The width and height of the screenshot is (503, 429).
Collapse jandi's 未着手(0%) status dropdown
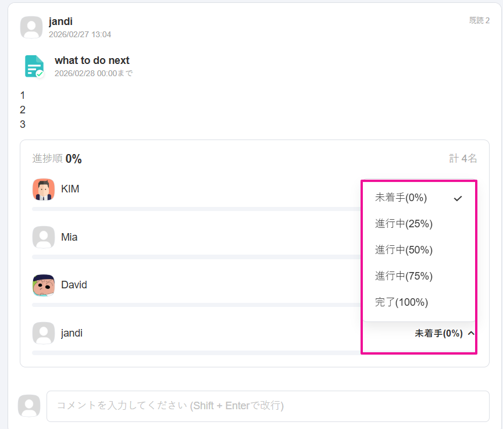click(x=439, y=334)
